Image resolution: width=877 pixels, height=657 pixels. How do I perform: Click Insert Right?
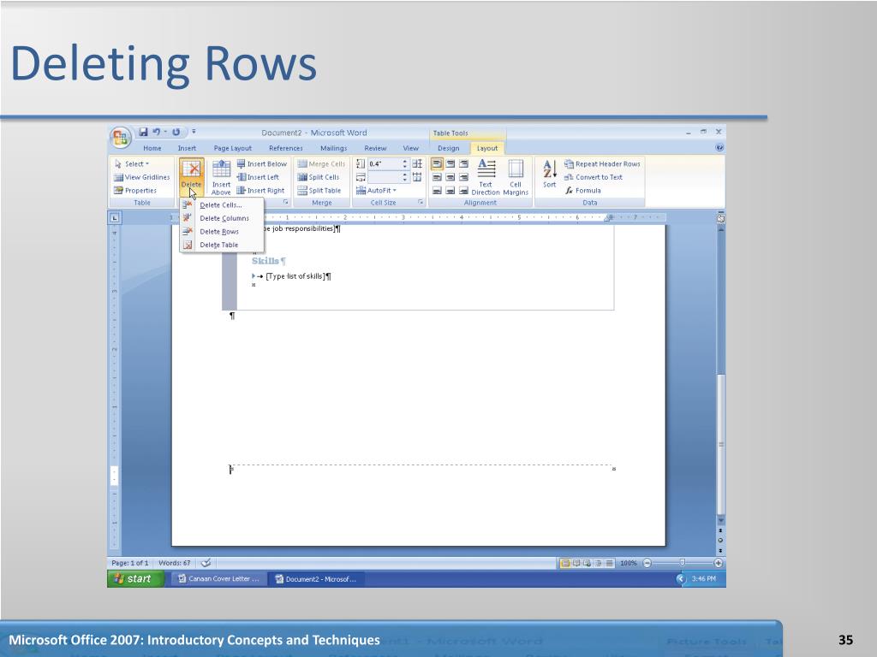[x=260, y=191]
